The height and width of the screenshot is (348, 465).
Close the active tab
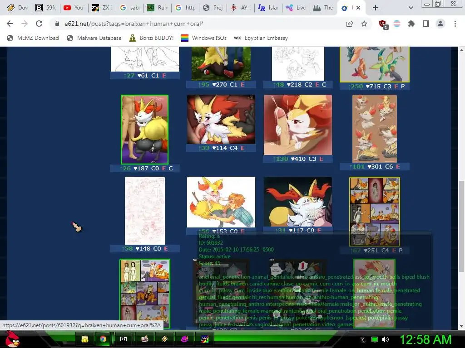358,8
